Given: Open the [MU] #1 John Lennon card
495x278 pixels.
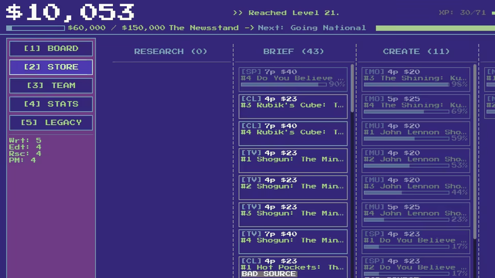Looking at the screenshot, I should pyautogui.click(x=416, y=134).
